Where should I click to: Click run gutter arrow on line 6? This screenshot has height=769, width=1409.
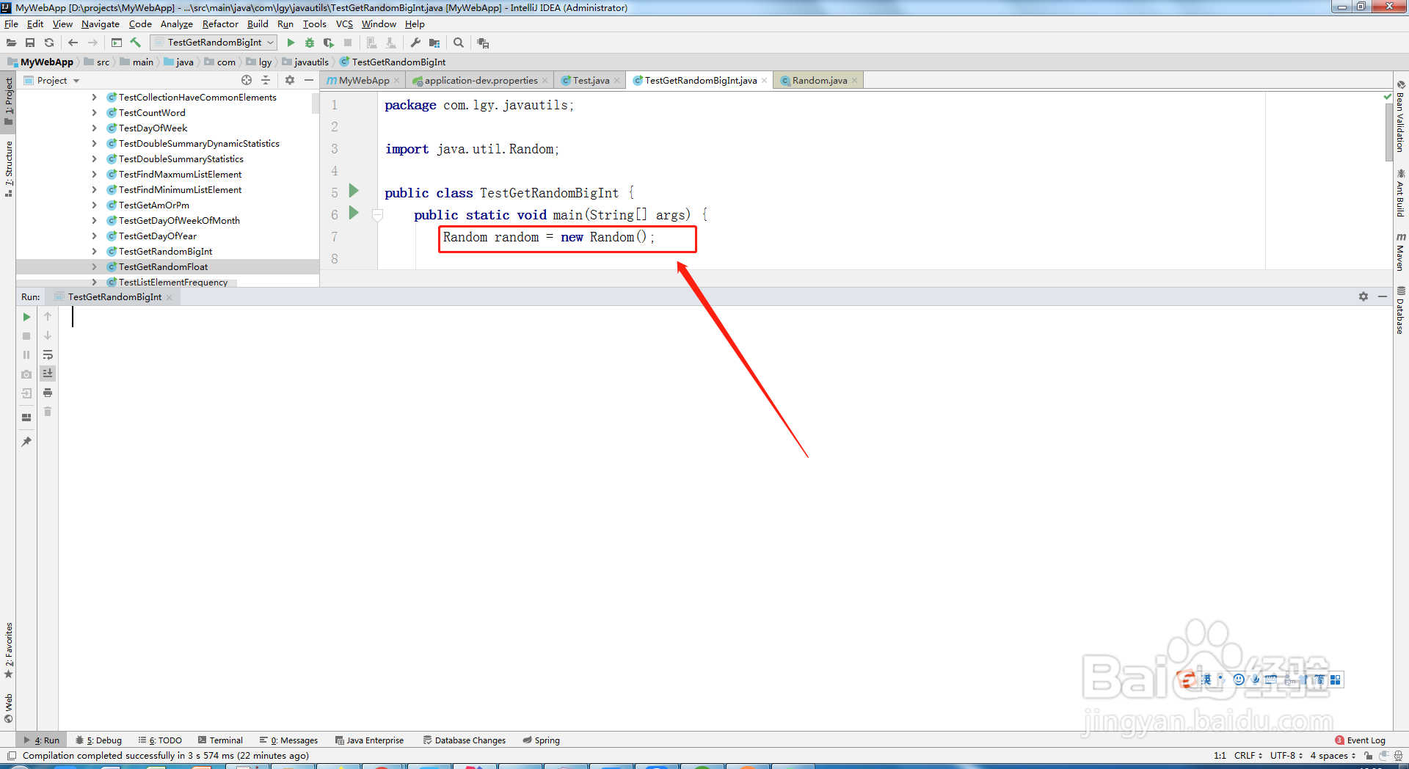(x=354, y=213)
